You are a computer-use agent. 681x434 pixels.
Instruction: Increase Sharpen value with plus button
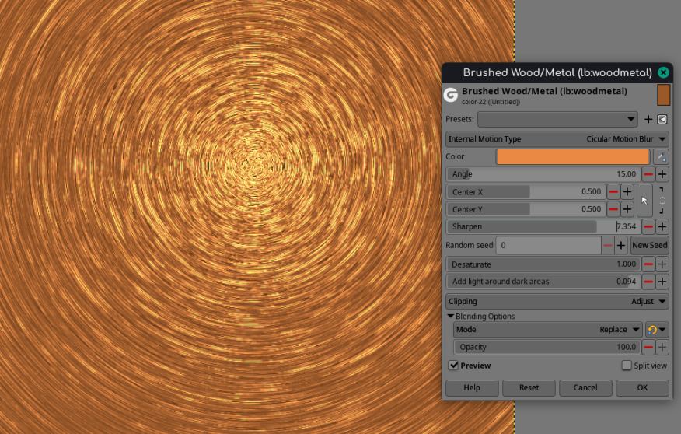click(x=662, y=226)
